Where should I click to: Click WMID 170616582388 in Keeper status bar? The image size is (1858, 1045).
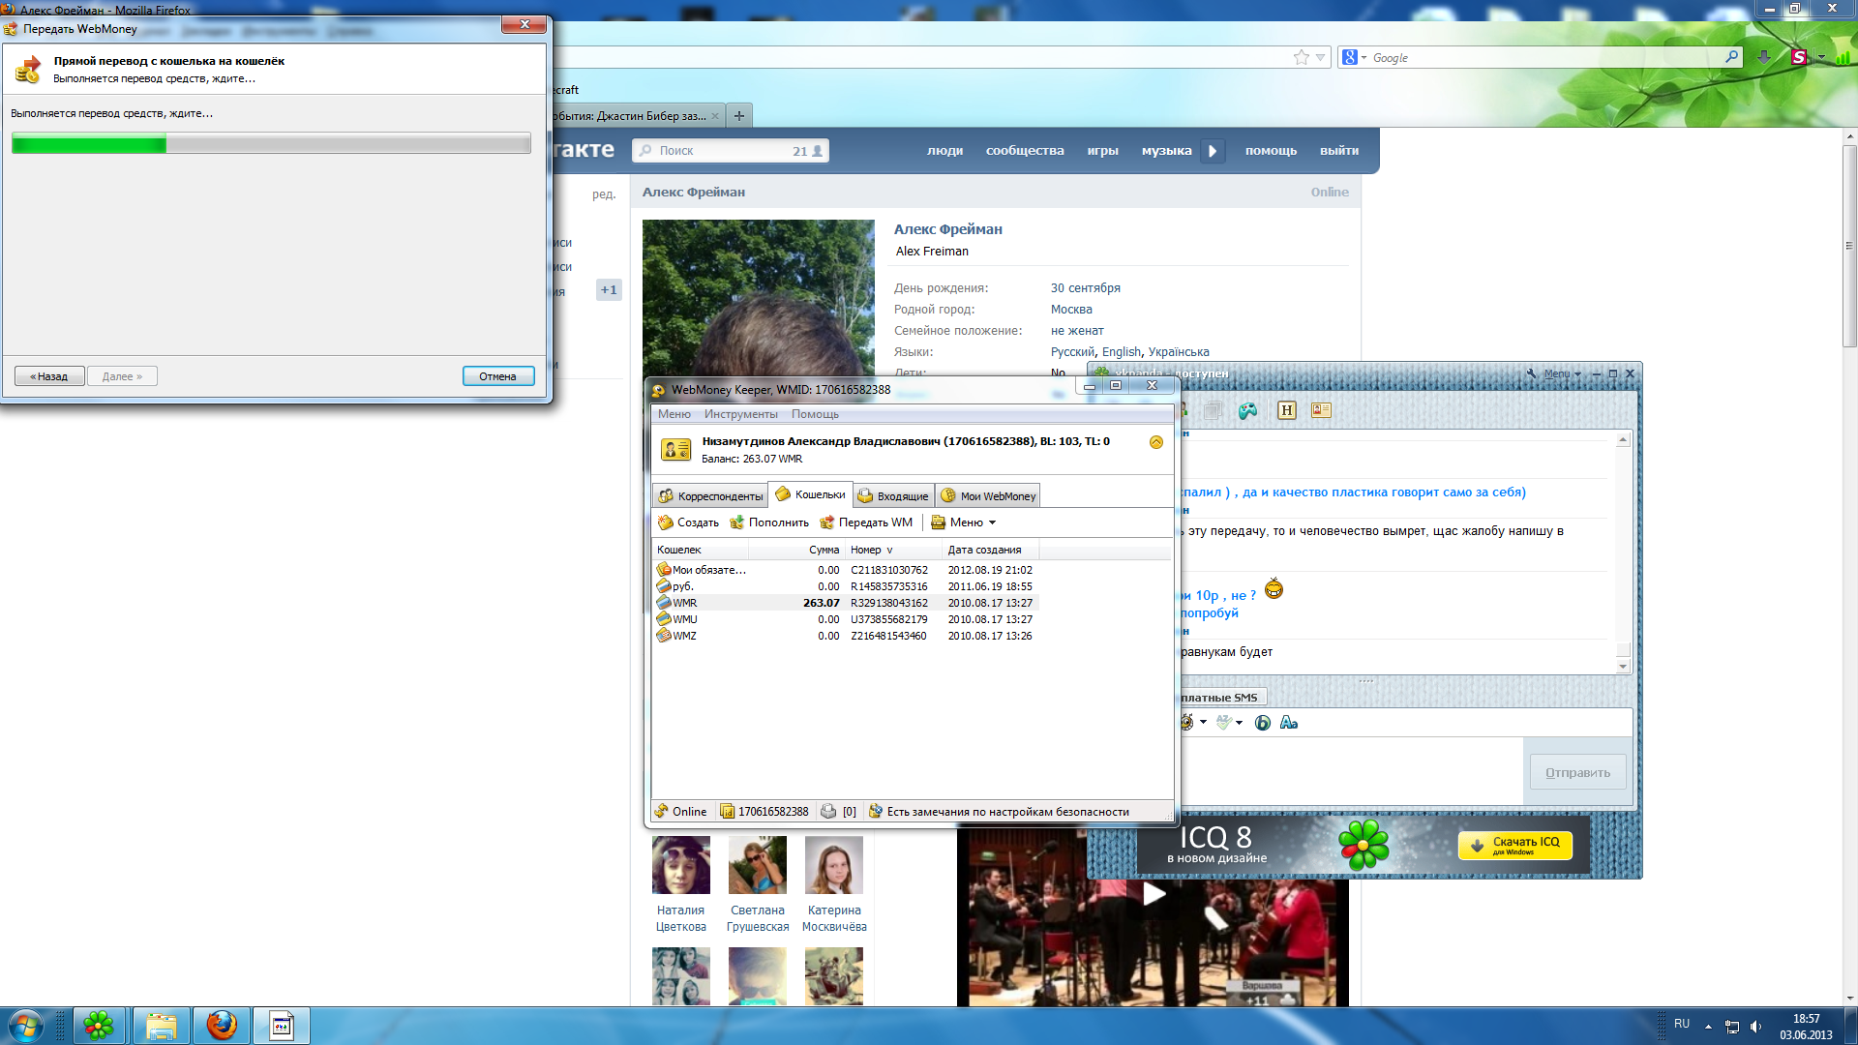[764, 812]
